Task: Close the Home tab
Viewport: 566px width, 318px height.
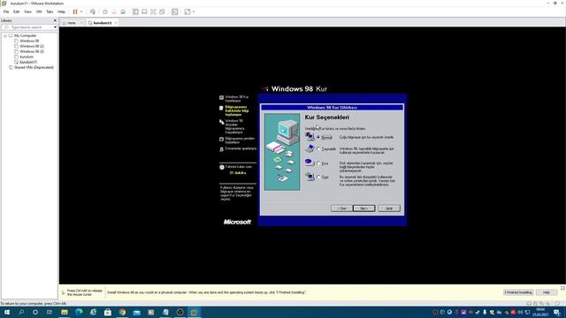Action: (x=81, y=23)
